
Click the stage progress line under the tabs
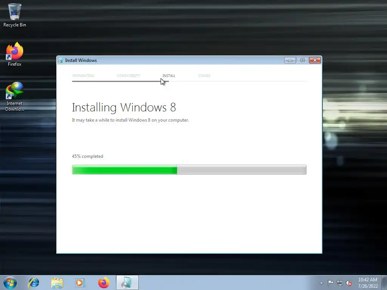click(189, 81)
